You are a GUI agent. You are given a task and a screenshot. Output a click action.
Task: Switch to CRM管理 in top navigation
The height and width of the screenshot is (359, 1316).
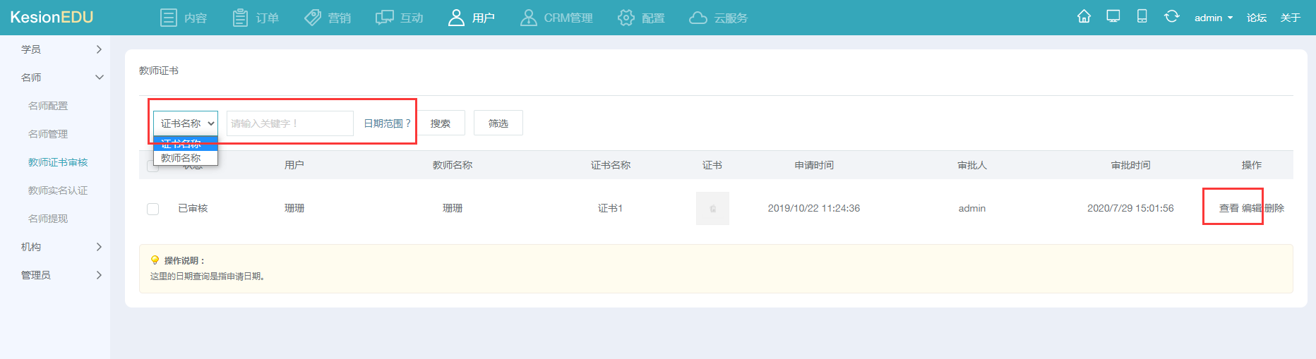[x=556, y=18]
